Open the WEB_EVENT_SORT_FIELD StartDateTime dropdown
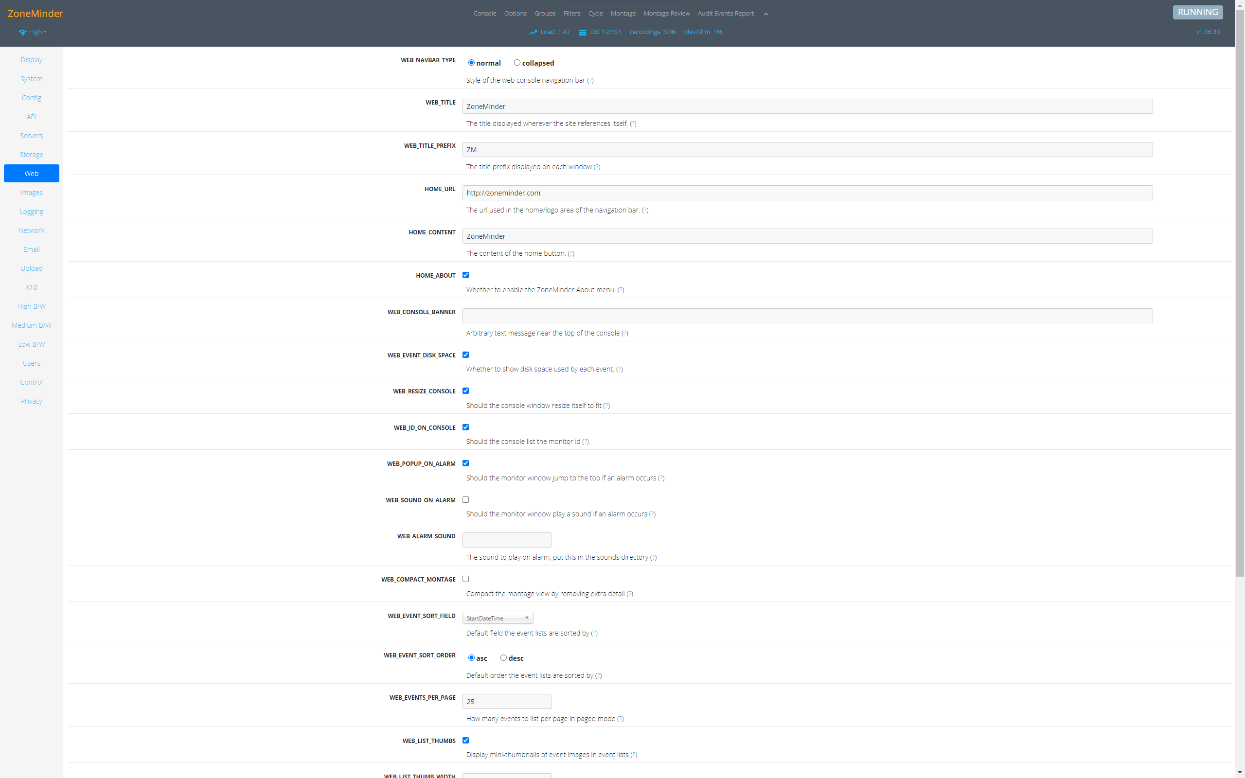The height and width of the screenshot is (778, 1245). pyautogui.click(x=497, y=618)
